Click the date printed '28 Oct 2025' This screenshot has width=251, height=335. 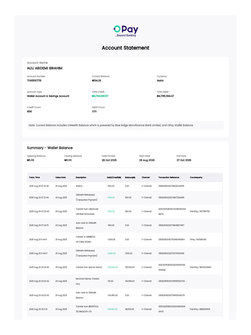pos(109,160)
